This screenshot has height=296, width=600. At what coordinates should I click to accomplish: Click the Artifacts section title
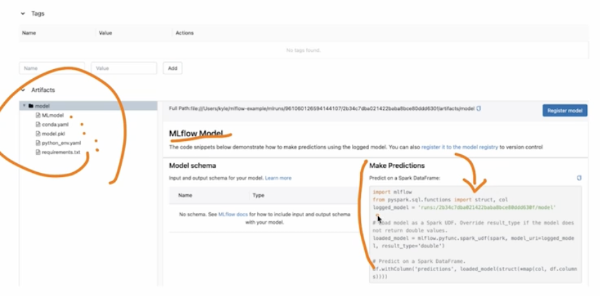coord(43,90)
